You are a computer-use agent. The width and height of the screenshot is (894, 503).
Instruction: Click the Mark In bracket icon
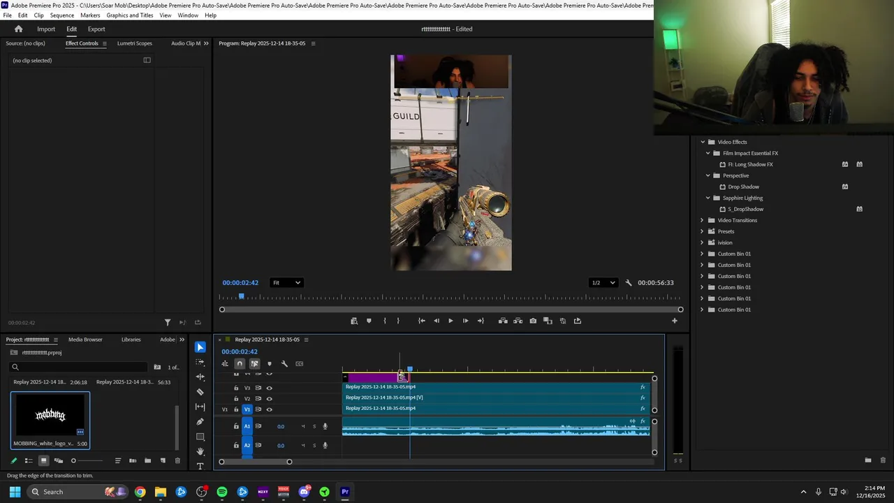coord(385,321)
